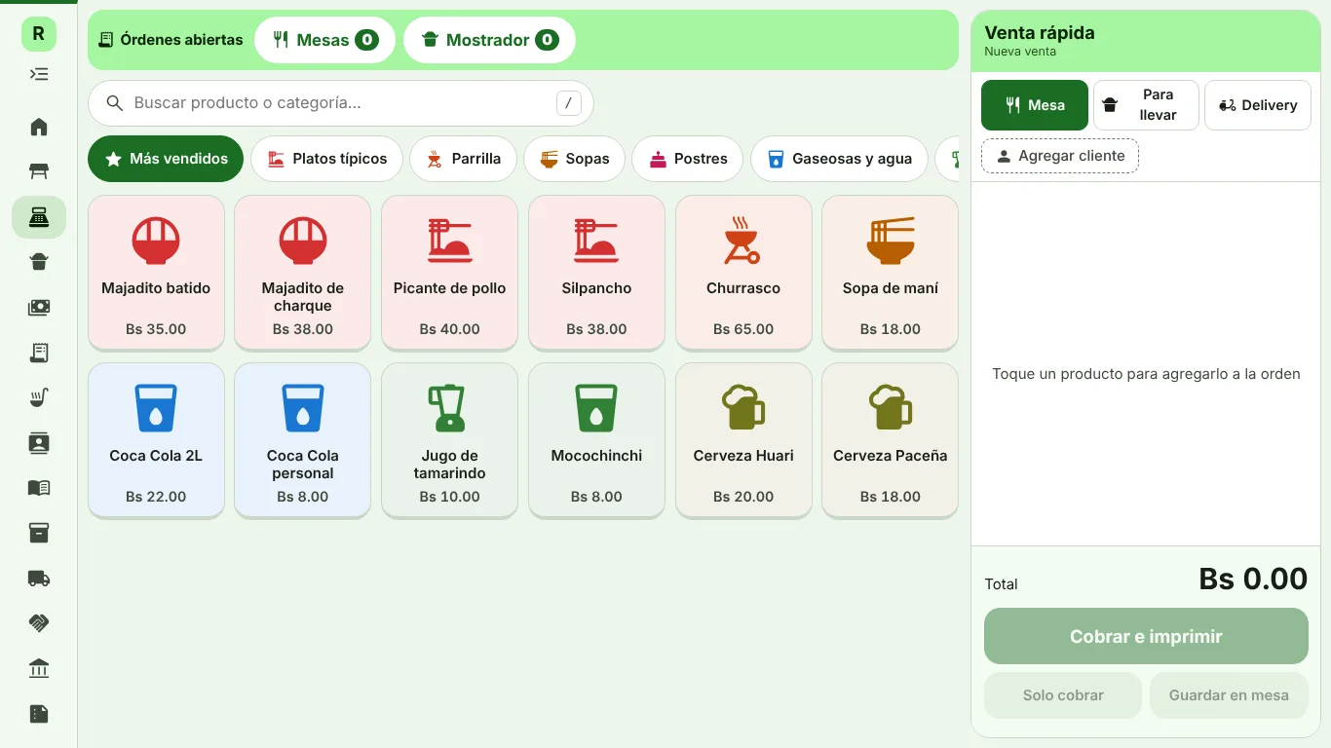Image resolution: width=1331 pixels, height=748 pixels.
Task: Expand the sidebar menu toggle icon
Action: click(39, 74)
